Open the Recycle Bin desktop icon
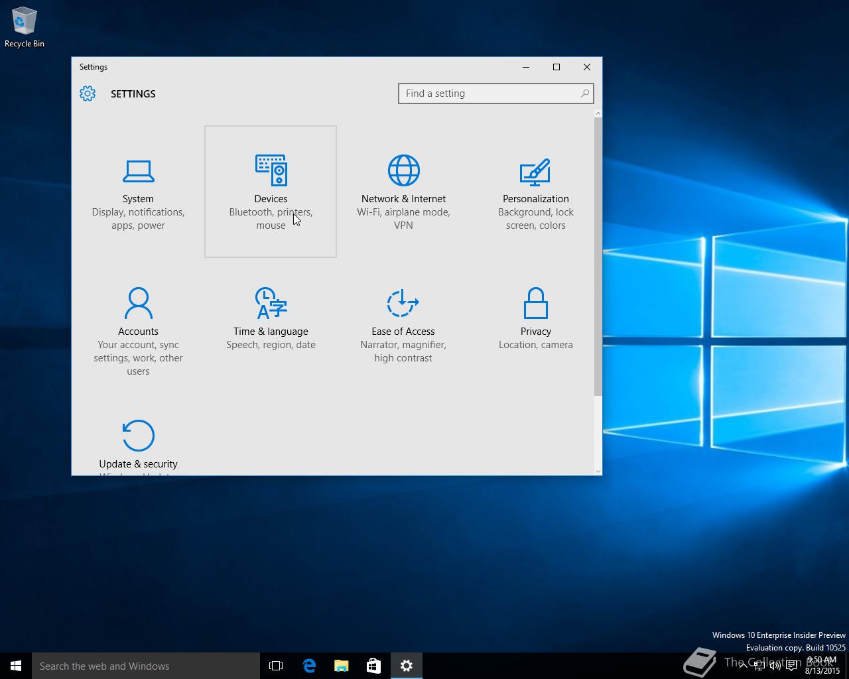This screenshot has height=679, width=849. 25,27
